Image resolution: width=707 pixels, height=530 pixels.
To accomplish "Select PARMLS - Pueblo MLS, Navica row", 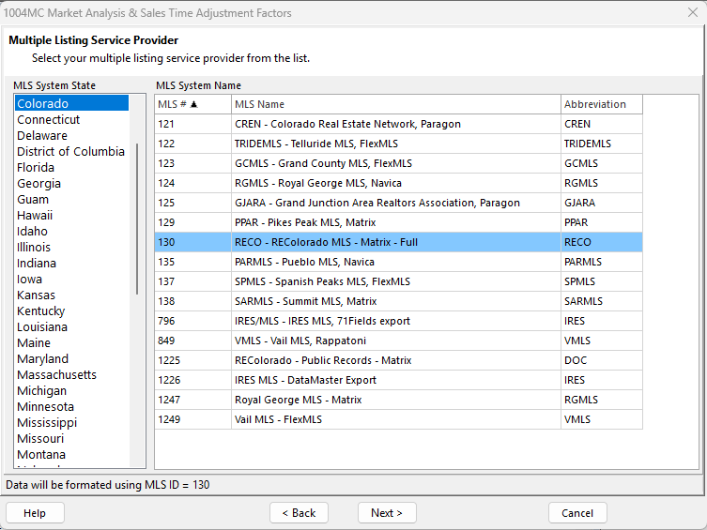I will point(399,262).
